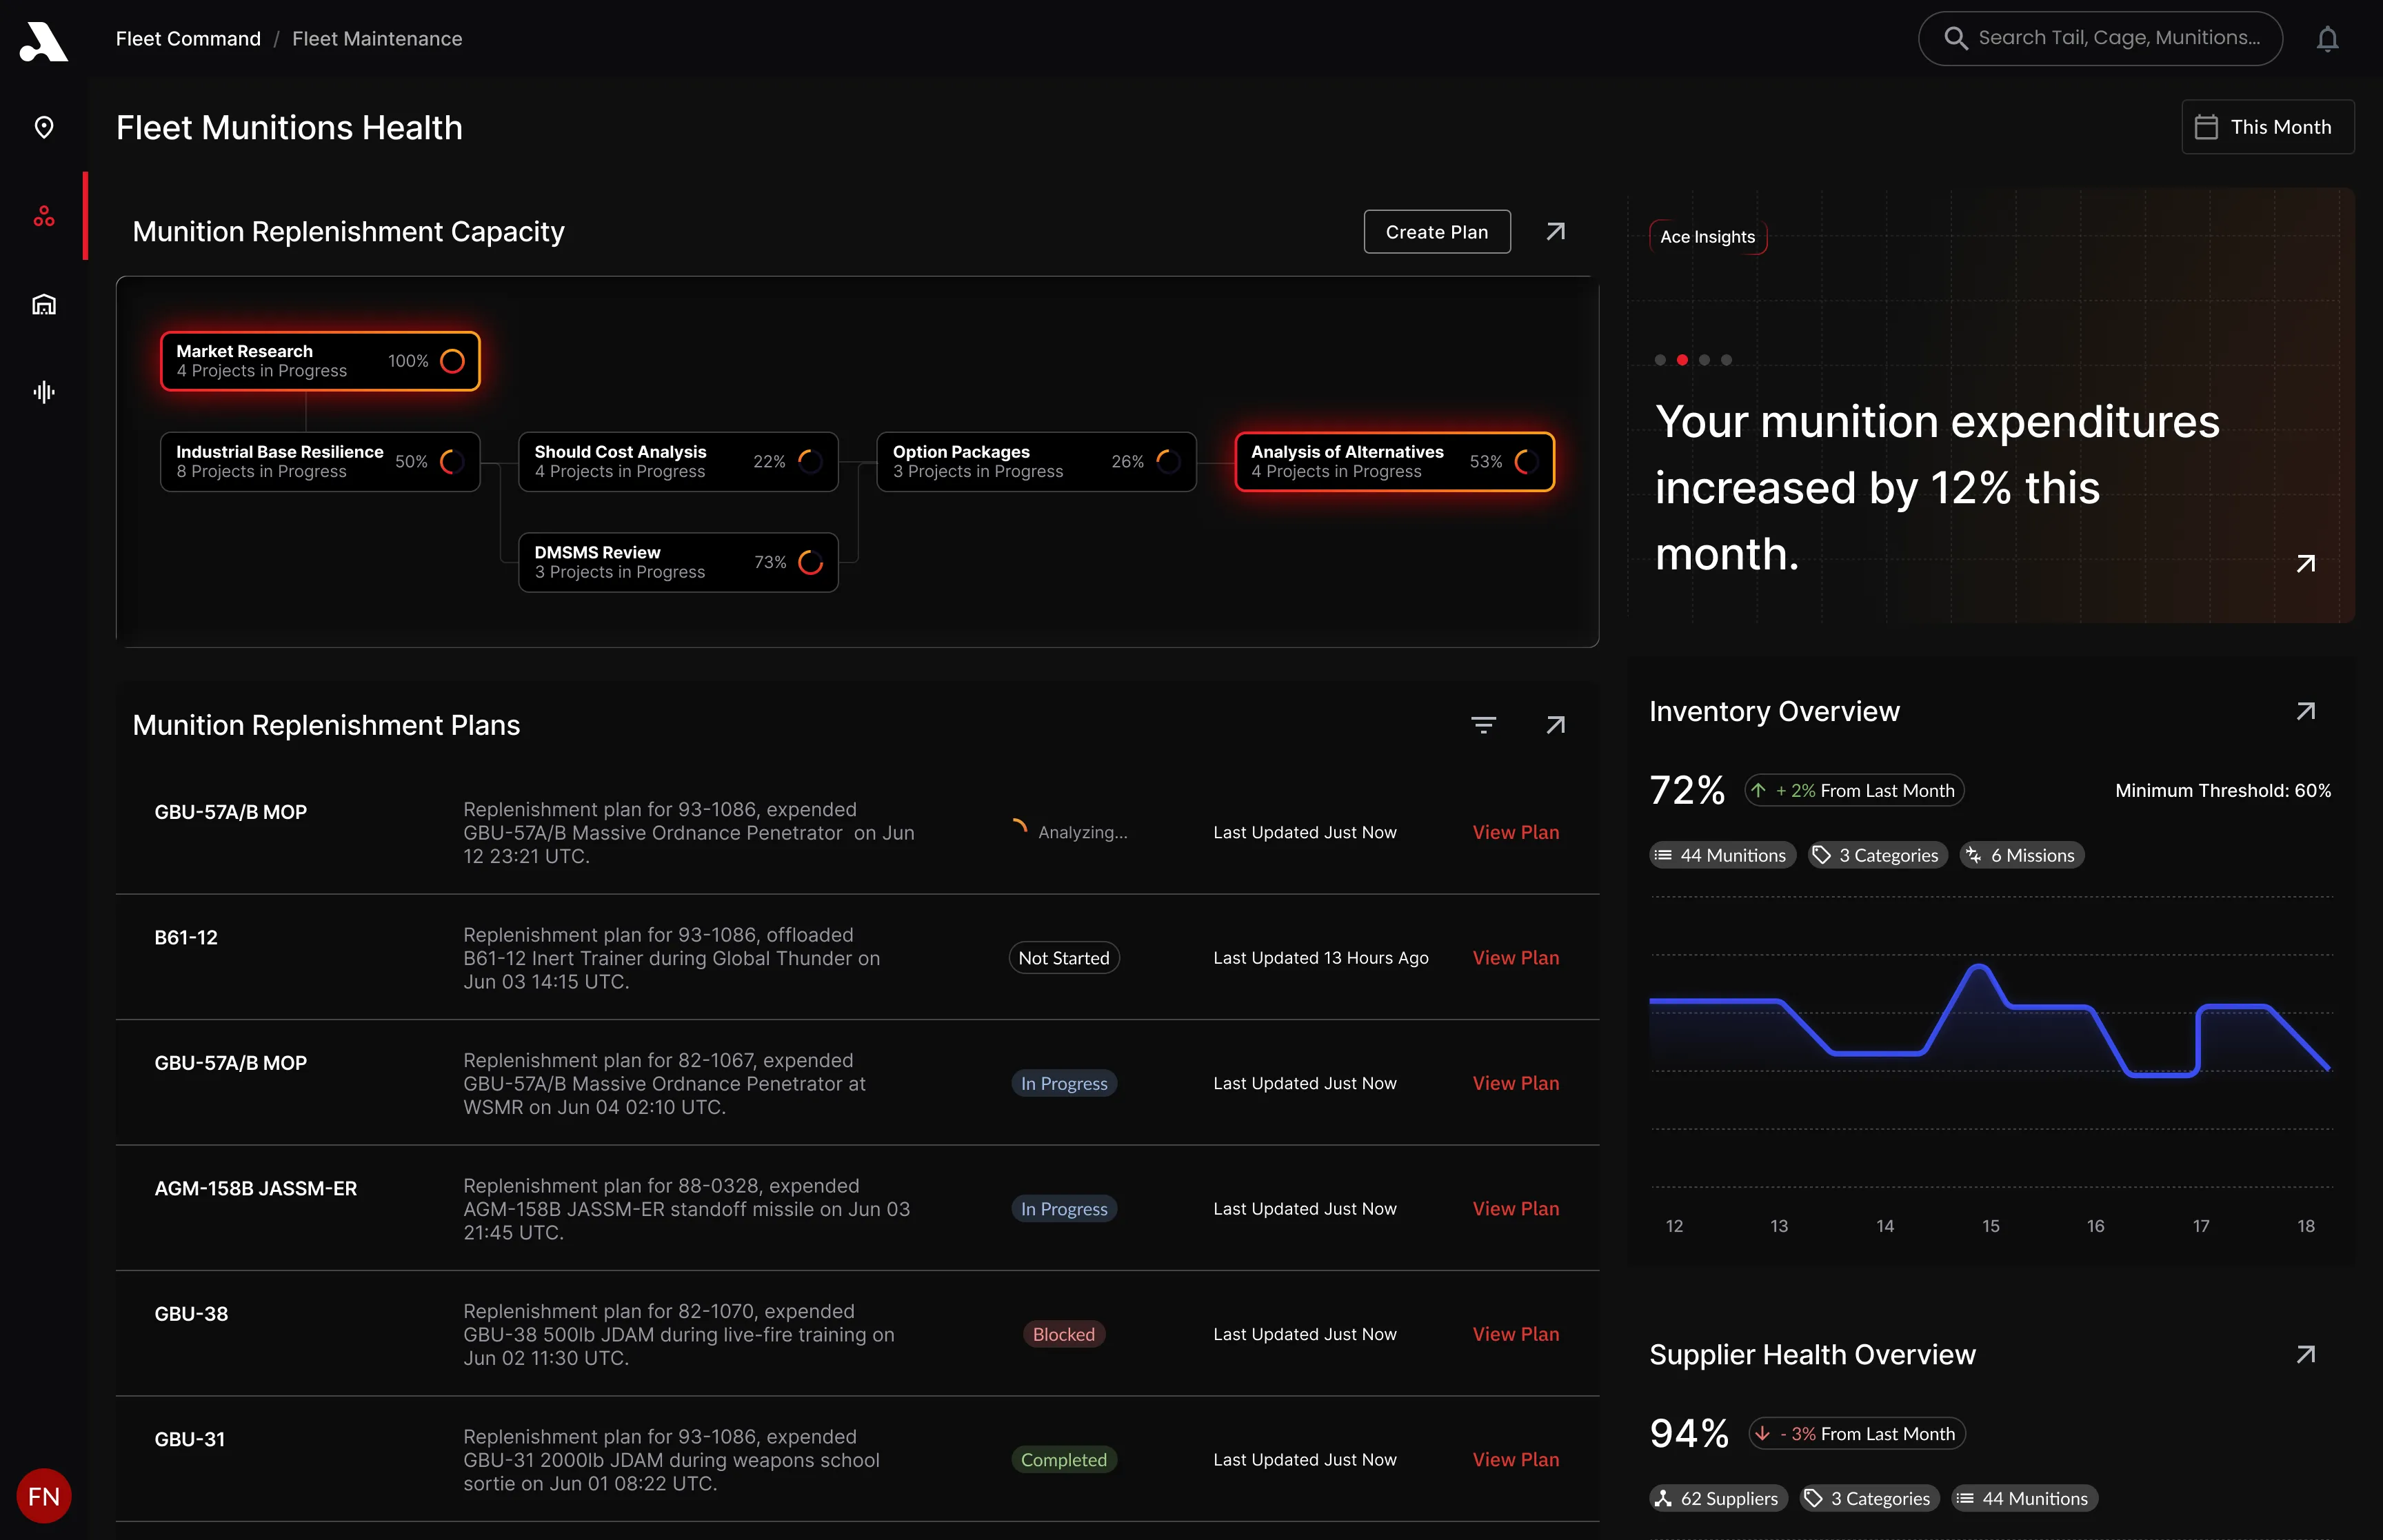Show the fourth Ace Insights slide dot
Image resolution: width=2383 pixels, height=1540 pixels.
(x=1726, y=360)
